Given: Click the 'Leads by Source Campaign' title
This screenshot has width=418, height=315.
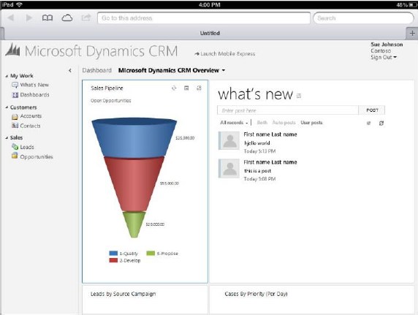Looking at the screenshot, I should 123,294.
